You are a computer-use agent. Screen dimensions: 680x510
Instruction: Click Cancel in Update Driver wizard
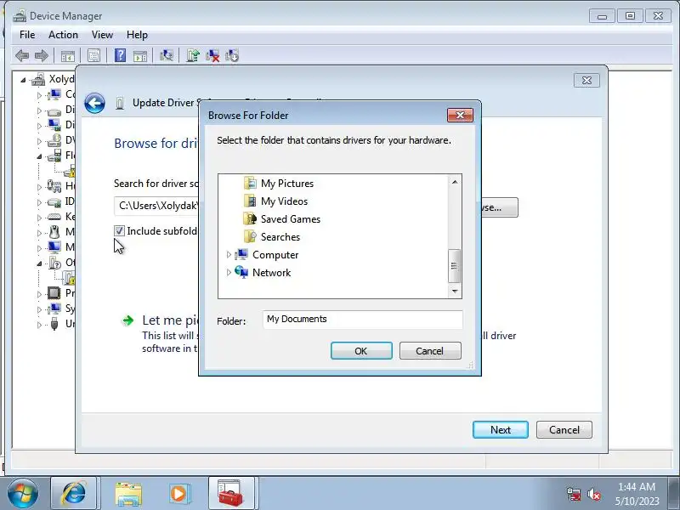(x=564, y=429)
